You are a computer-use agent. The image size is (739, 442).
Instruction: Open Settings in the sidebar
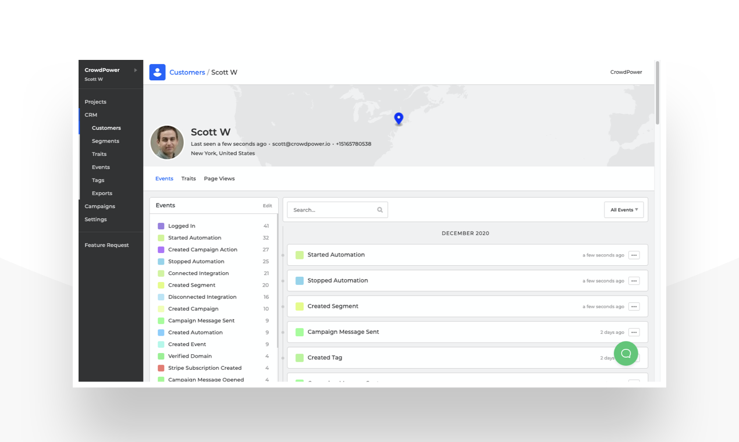(x=95, y=219)
